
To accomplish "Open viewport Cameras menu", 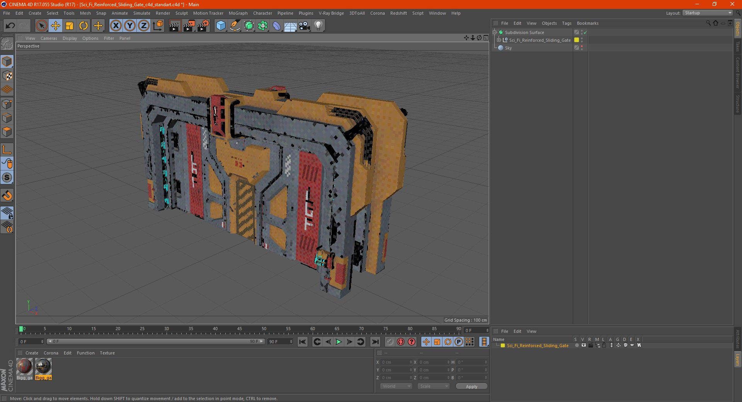I will [49, 38].
